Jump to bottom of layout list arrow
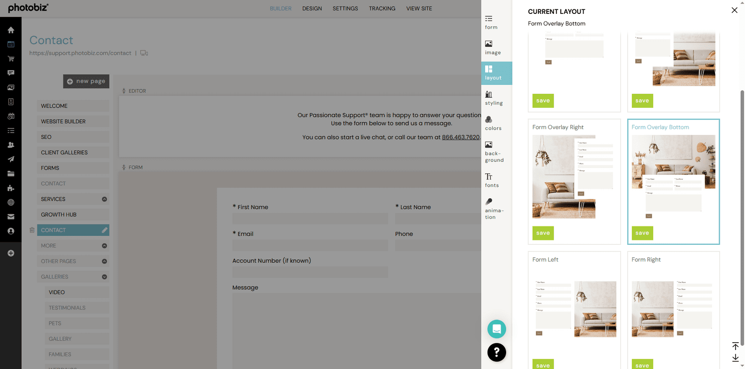 [x=736, y=358]
